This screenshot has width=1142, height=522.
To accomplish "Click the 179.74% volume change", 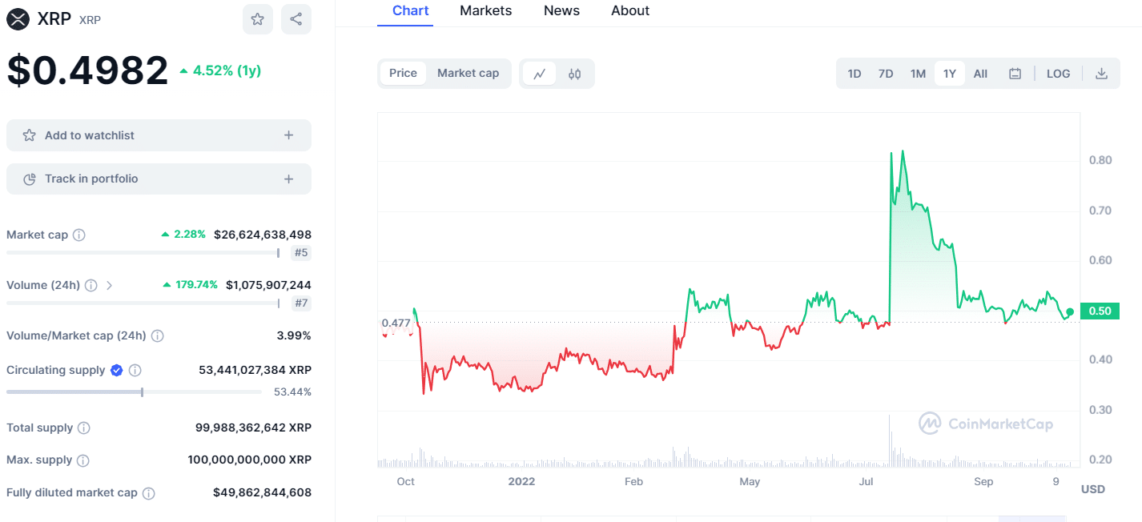I will [190, 285].
